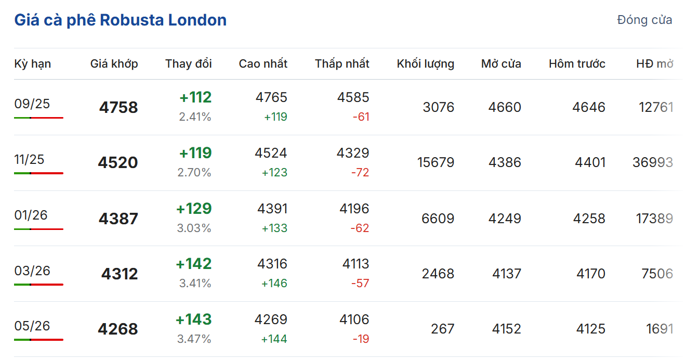Click the Khối lượng column header
686x359 pixels.
click(x=425, y=63)
